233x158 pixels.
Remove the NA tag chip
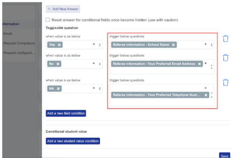click(x=58, y=89)
